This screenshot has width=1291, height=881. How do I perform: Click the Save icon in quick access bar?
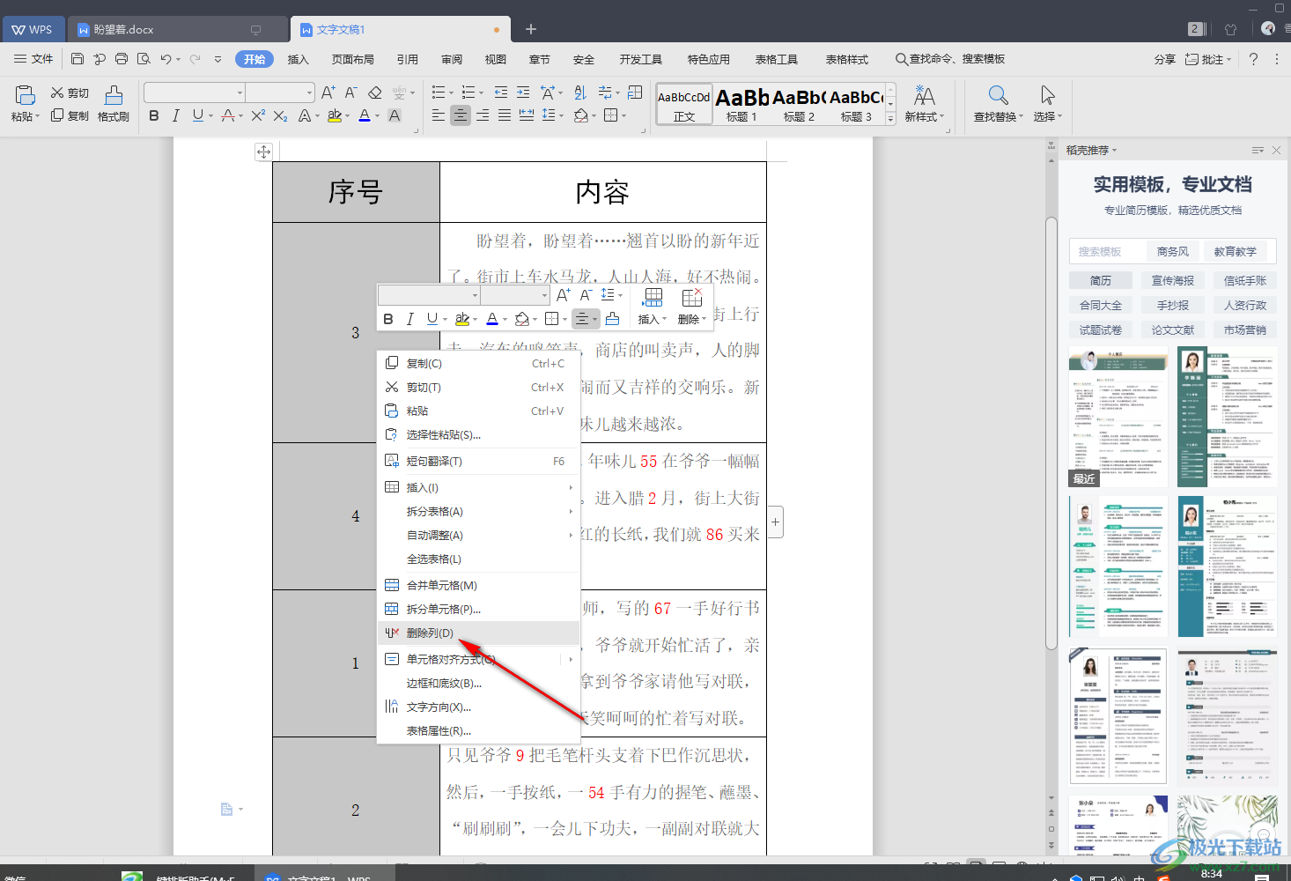[77, 59]
